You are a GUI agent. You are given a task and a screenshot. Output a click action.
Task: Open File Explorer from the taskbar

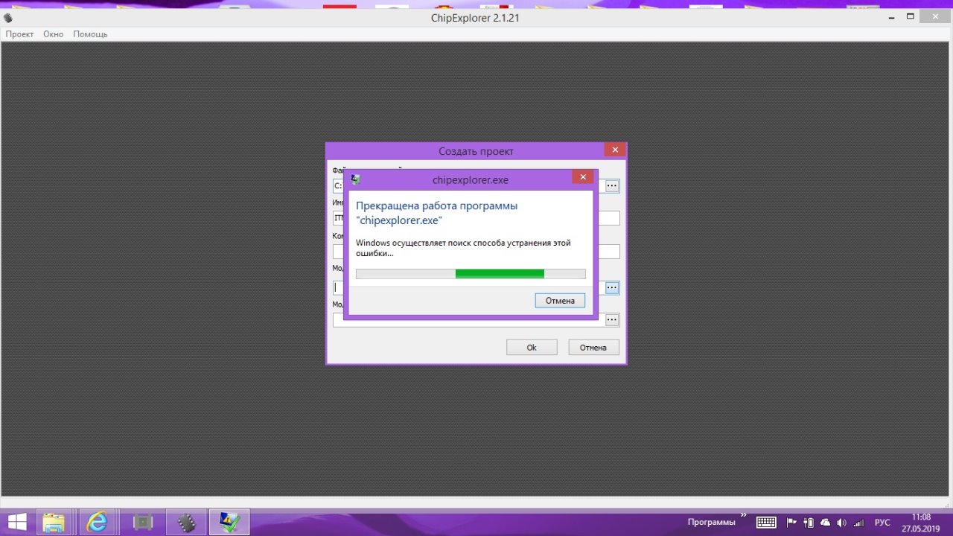point(54,522)
